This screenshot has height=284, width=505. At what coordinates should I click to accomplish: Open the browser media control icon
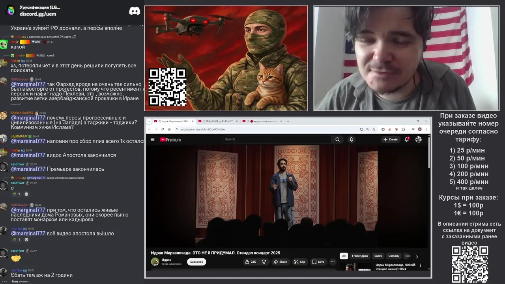413,129
